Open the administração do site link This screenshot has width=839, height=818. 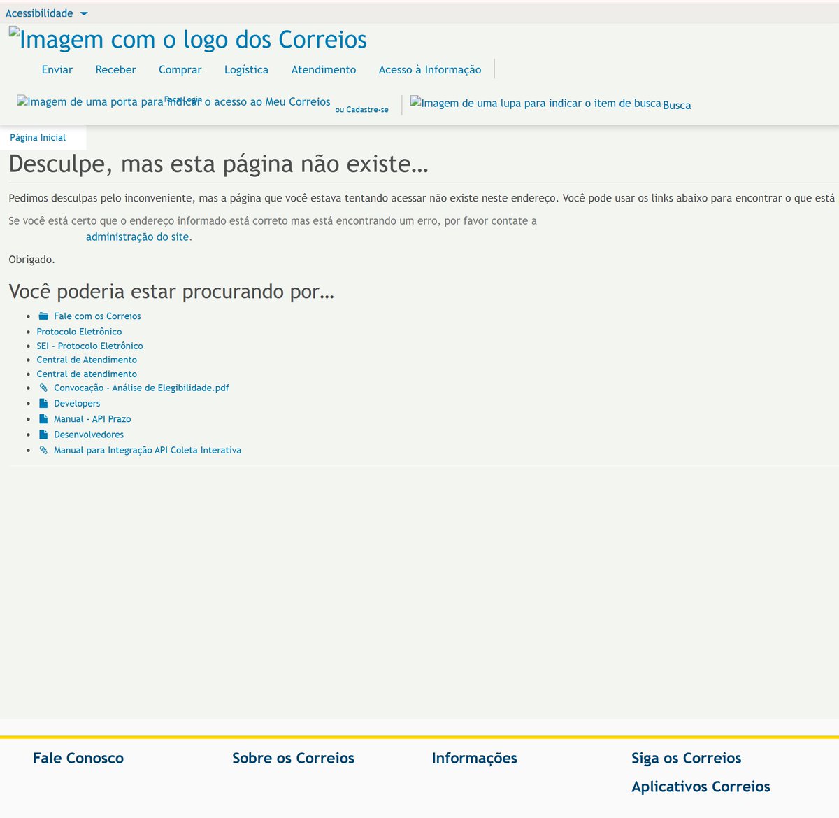(138, 237)
